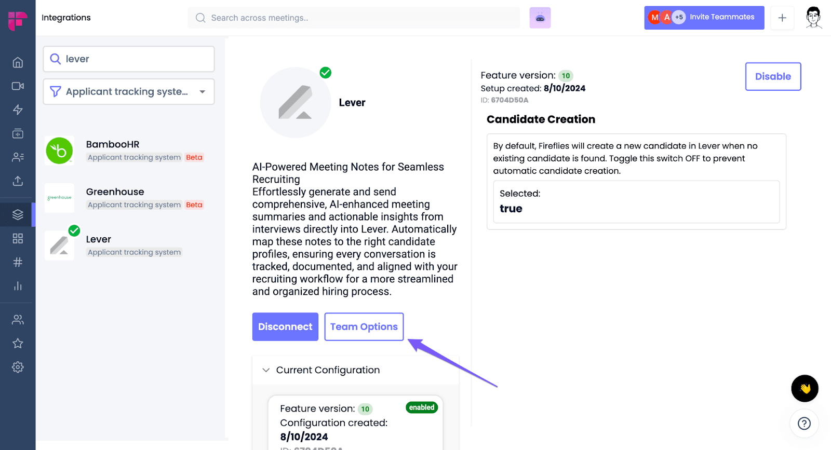The width and height of the screenshot is (831, 450).
Task: Click the ID: 6704D50A text
Action: (504, 100)
